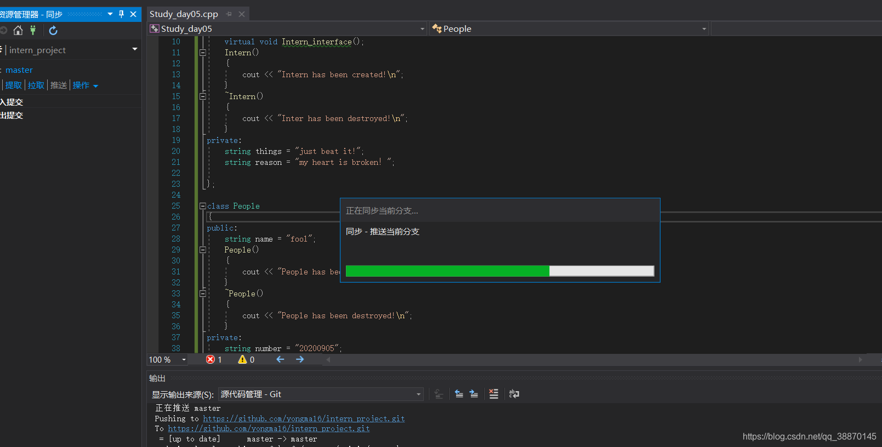Toggle word wrap in output window
The height and width of the screenshot is (447, 882).
[x=514, y=394]
